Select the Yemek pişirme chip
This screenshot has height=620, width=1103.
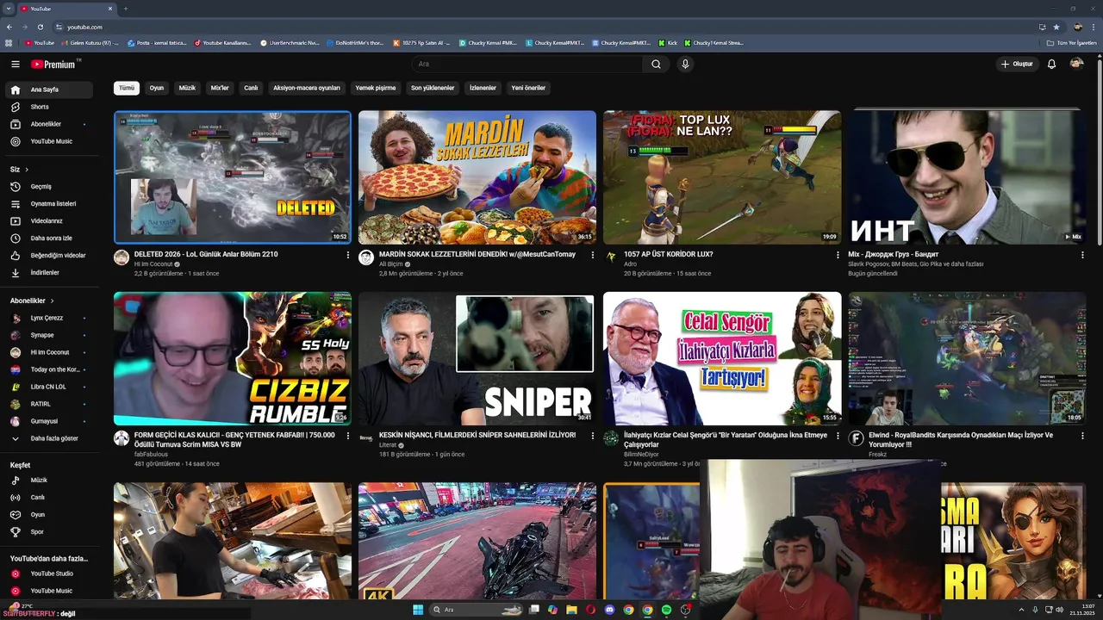coord(376,88)
